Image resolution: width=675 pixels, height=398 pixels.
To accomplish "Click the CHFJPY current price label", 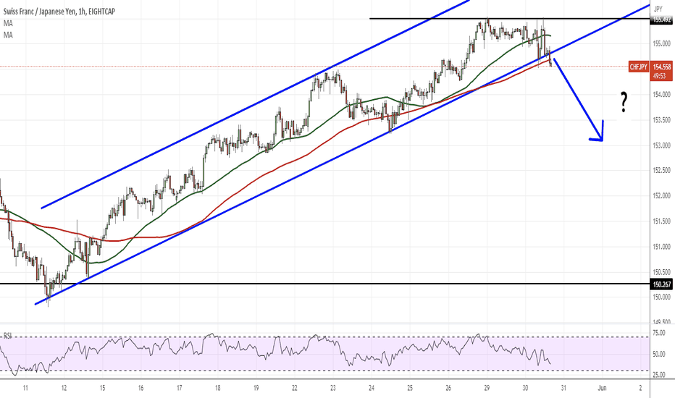I will pos(638,67).
